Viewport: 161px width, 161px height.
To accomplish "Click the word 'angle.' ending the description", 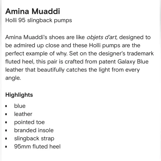I will tap(13, 78).
